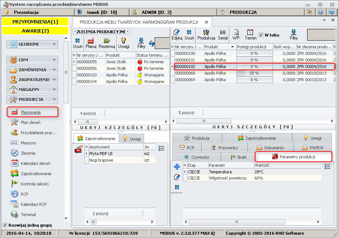The width and height of the screenshot is (339, 238).
Task: Add new production parameter with plus icon
Action: pyautogui.click(x=177, y=167)
